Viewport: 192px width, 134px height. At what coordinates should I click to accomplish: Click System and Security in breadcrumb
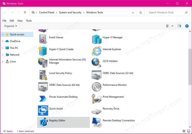click(x=70, y=13)
